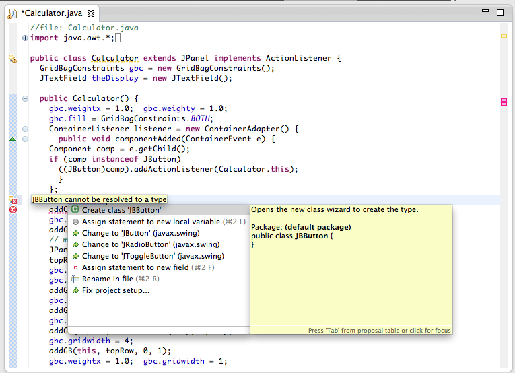Choose Change to 'JButton' (javax.swing)
The image size is (515, 373).
tap(159, 233)
